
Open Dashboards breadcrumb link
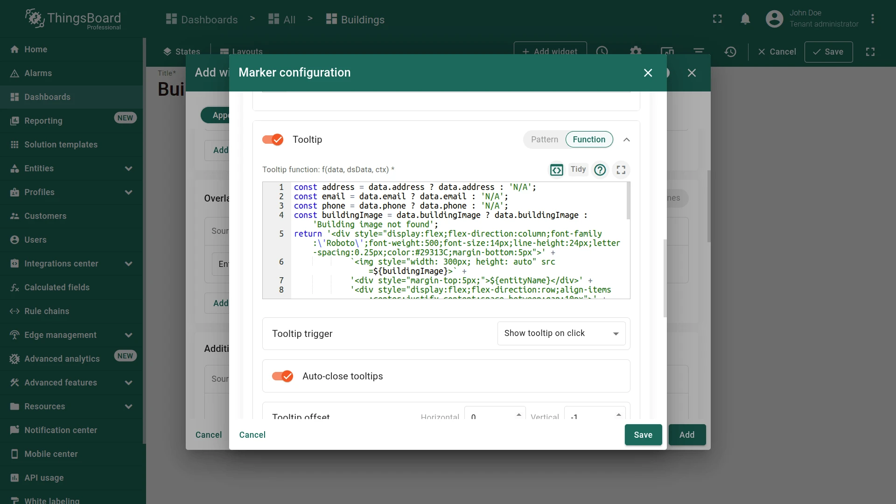click(202, 19)
